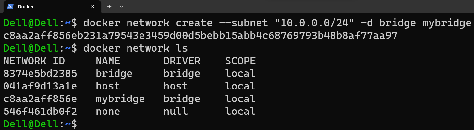Select the Docker tab title
The height and width of the screenshot is (130, 474).
(x=26, y=6)
